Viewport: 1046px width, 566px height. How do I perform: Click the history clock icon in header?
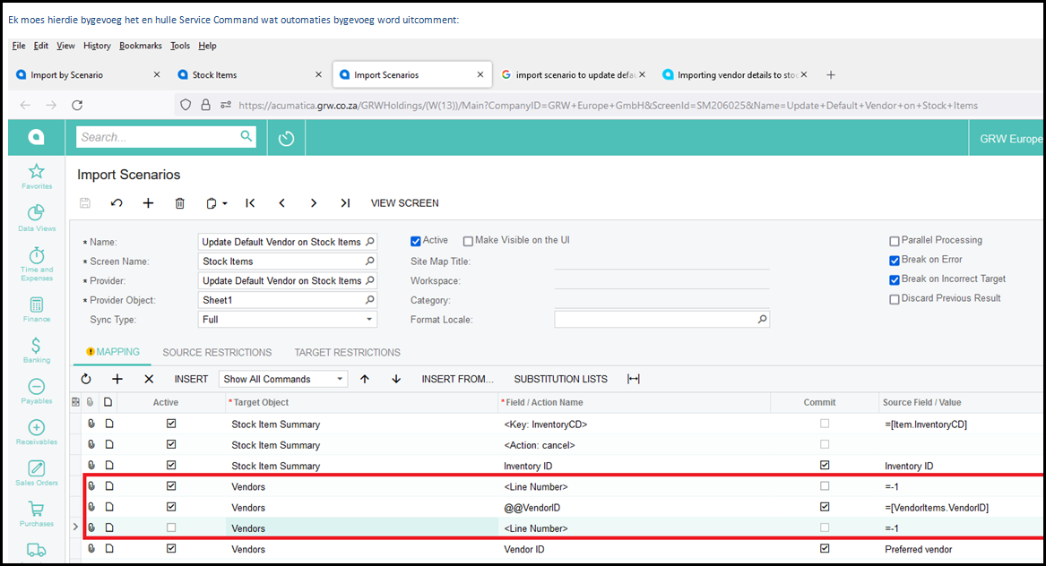[x=286, y=138]
